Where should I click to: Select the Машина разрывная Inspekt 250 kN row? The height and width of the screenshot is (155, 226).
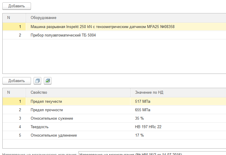pos(102,27)
